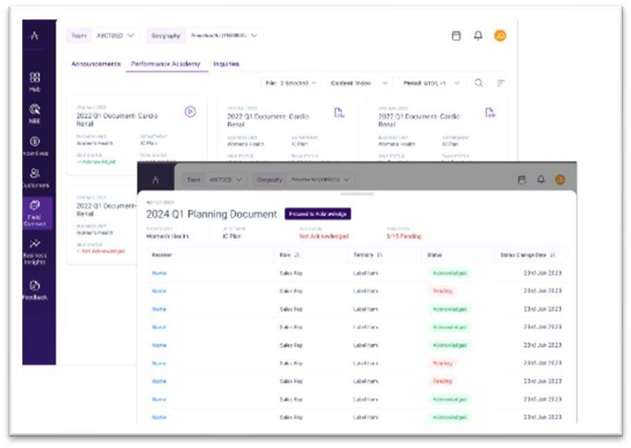Open the Feedback sidebar icon
Screen dimensions: 631x448
pyautogui.click(x=35, y=286)
